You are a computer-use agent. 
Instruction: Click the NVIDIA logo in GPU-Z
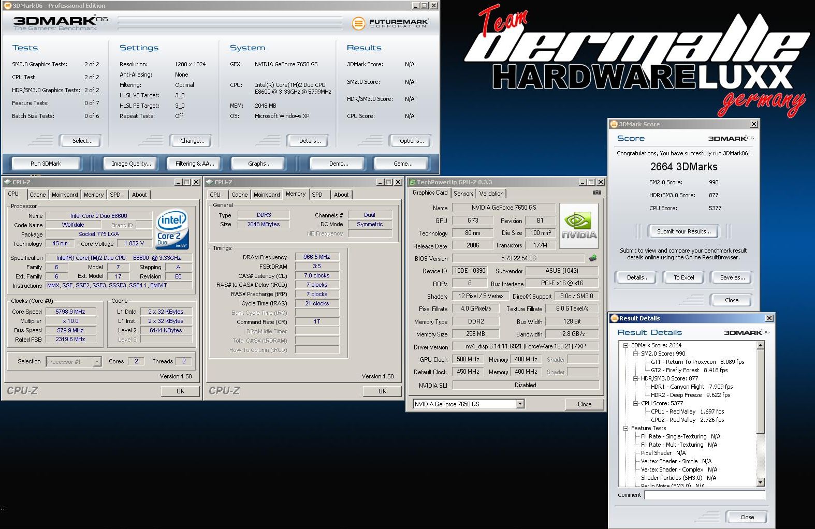point(579,226)
